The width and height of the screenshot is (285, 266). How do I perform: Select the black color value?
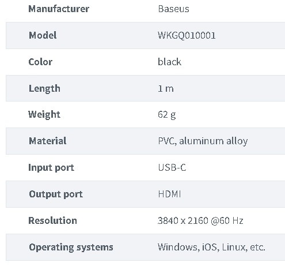coord(169,62)
